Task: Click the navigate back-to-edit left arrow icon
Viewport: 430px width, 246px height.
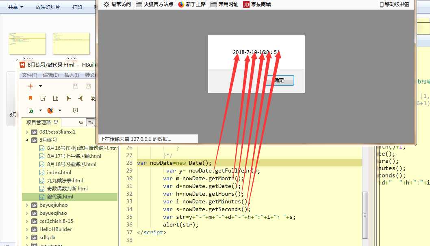Action: point(68,98)
